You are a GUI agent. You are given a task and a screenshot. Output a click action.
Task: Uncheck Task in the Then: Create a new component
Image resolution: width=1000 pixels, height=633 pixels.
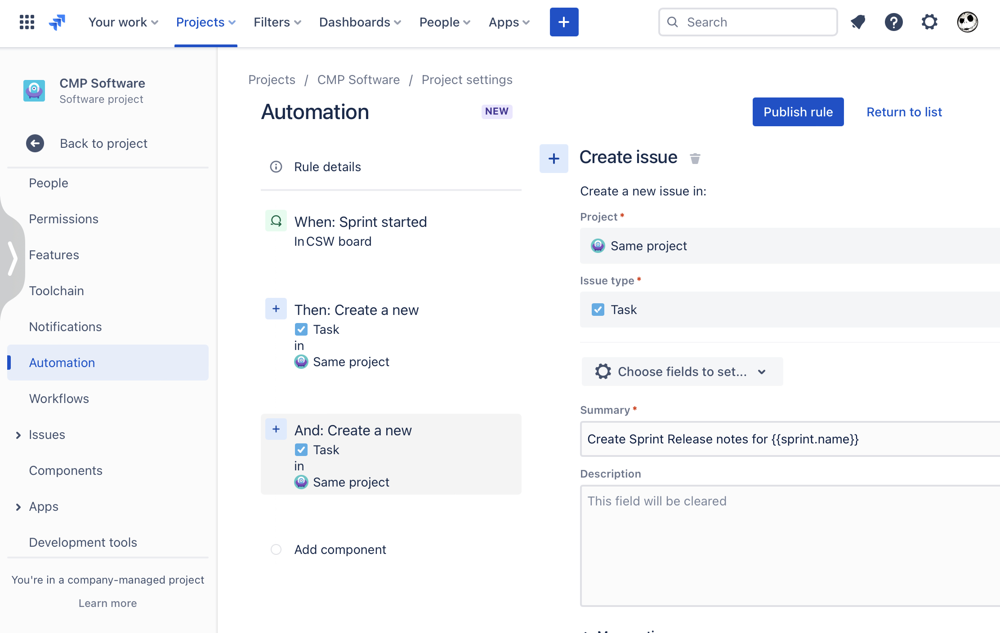tap(301, 329)
